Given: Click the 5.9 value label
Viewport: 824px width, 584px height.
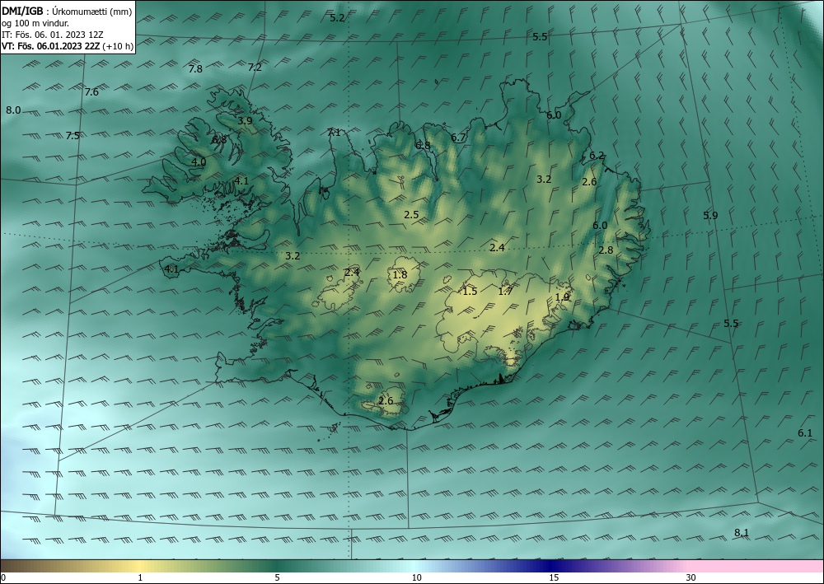Looking at the screenshot, I should [x=710, y=215].
